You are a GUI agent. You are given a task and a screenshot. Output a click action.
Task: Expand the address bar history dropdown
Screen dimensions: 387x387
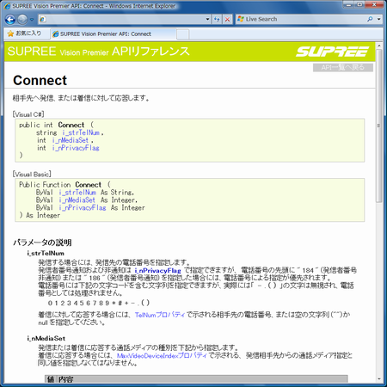coord(207,20)
